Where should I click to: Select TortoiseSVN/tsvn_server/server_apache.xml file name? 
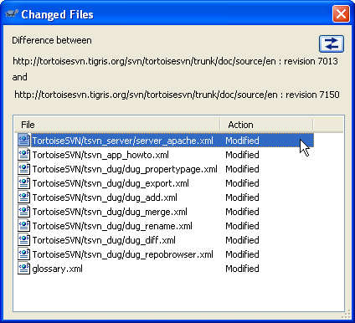coord(123,141)
